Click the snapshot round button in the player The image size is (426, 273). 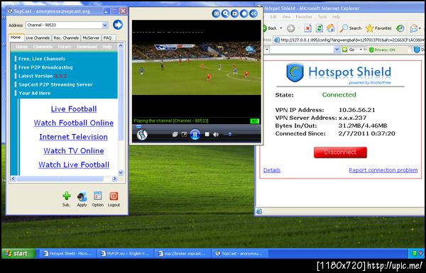click(x=234, y=13)
